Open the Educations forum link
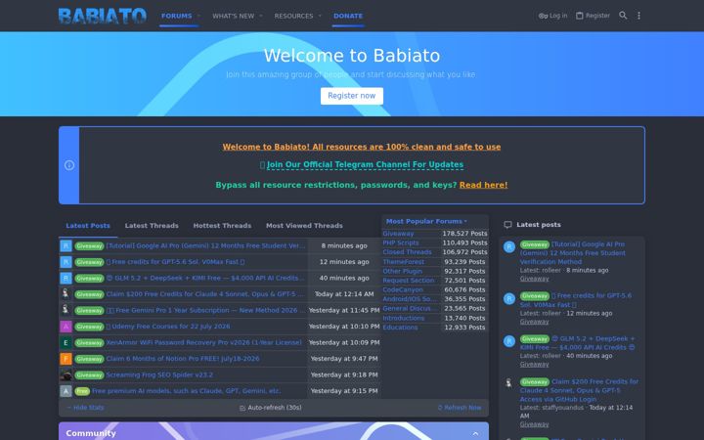 click(x=400, y=328)
